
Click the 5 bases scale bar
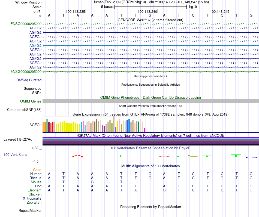(x=150, y=6)
